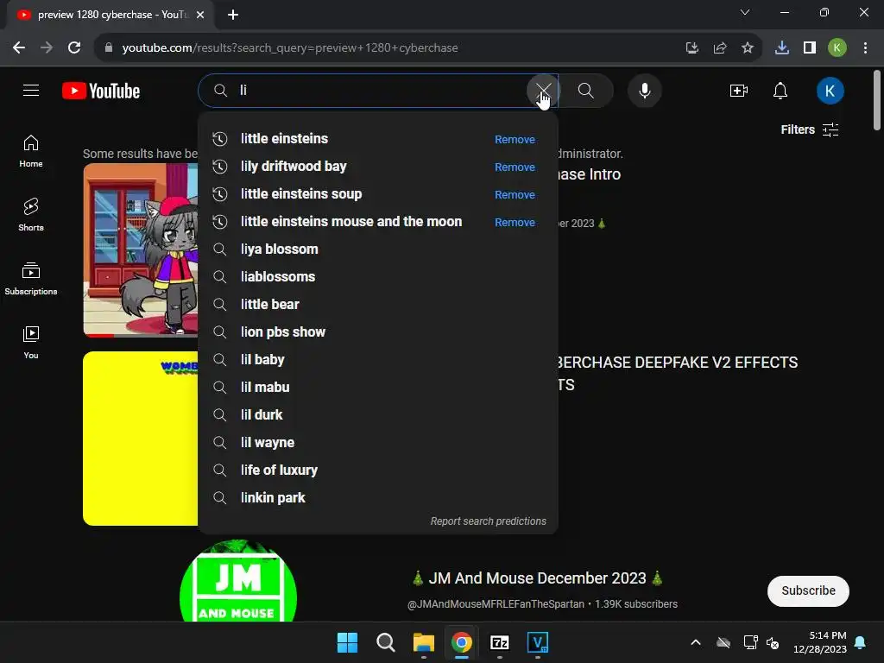Screen dimensions: 884x663
Task: Choose 'little einsteins mouse and the moon'
Action: click(x=378, y=222)
